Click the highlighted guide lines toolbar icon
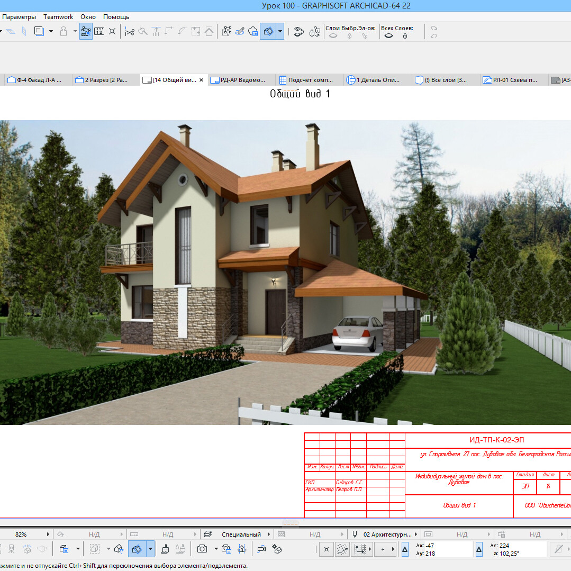This screenshot has height=571, width=571. pos(86,31)
